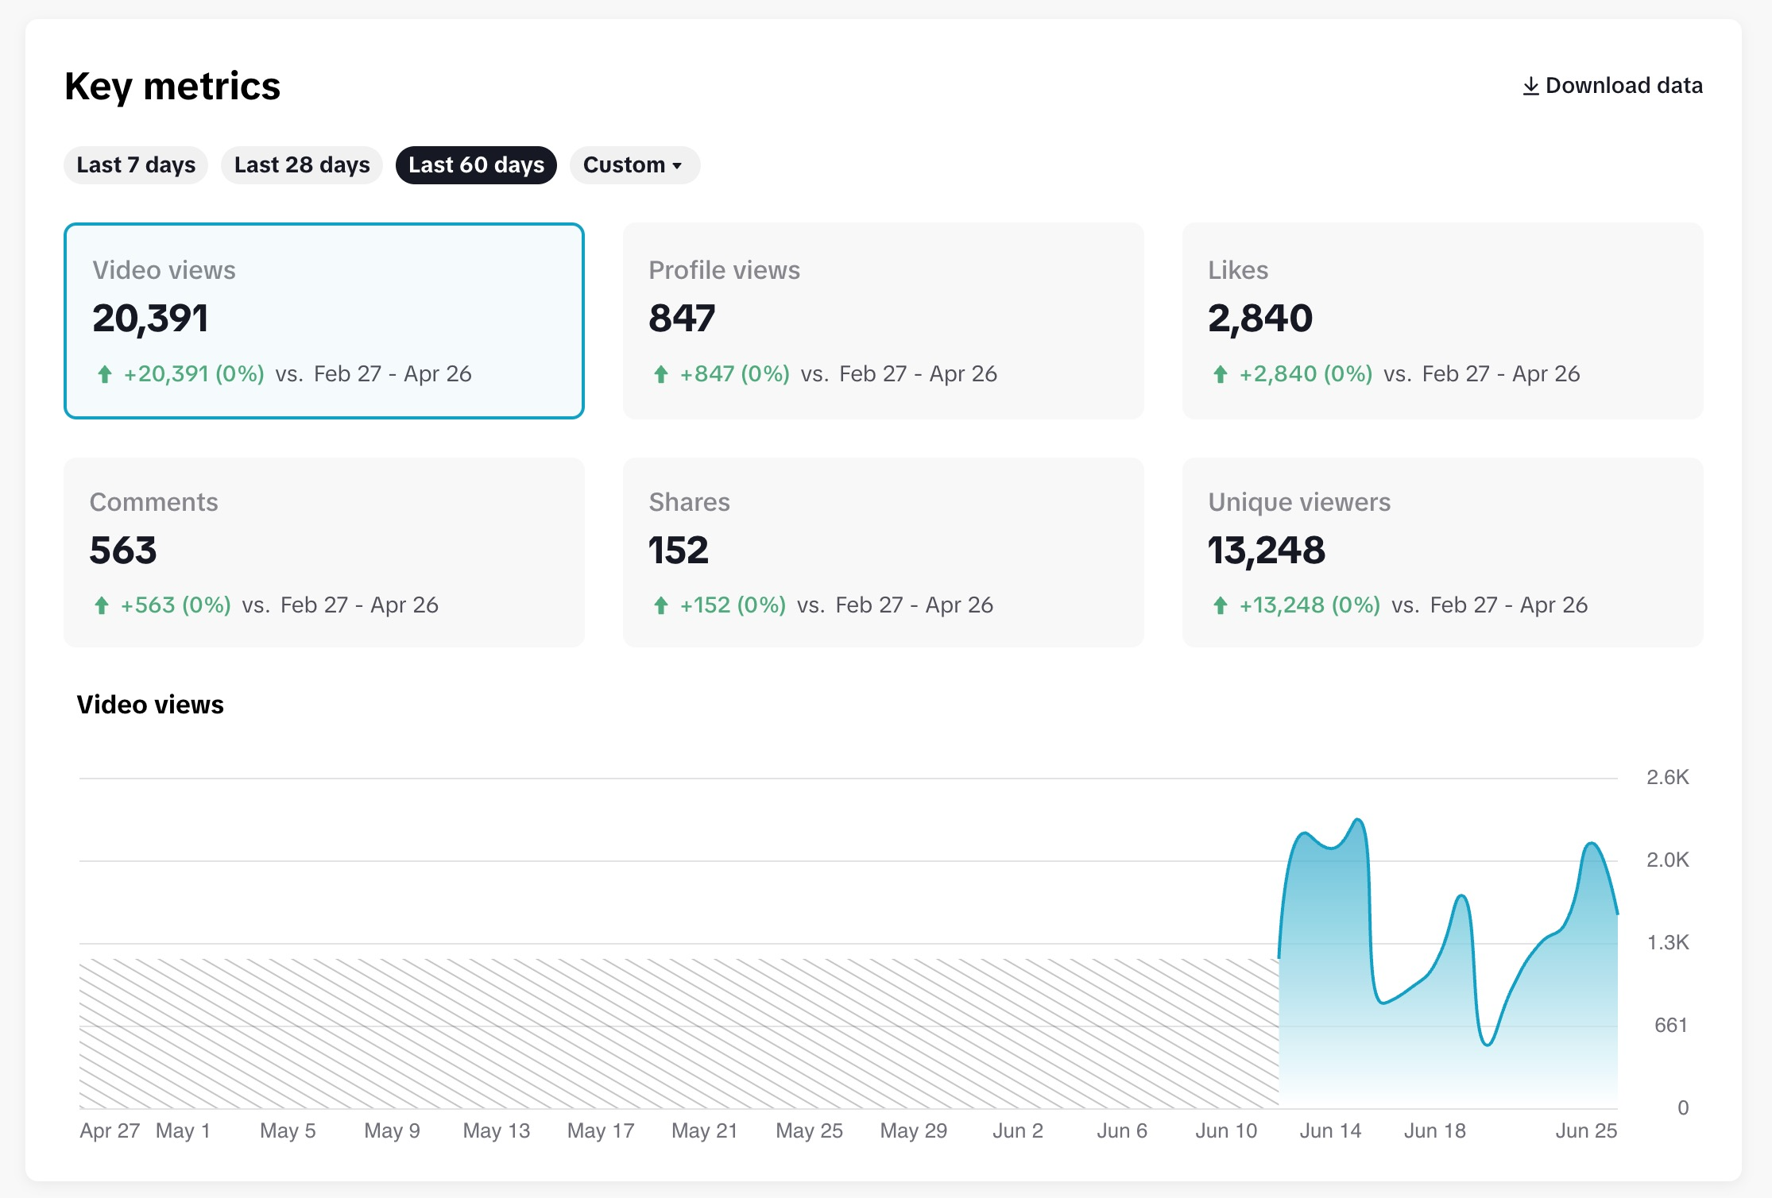1772x1198 pixels.
Task: Open the Custom date range dropdown
Action: tap(634, 164)
